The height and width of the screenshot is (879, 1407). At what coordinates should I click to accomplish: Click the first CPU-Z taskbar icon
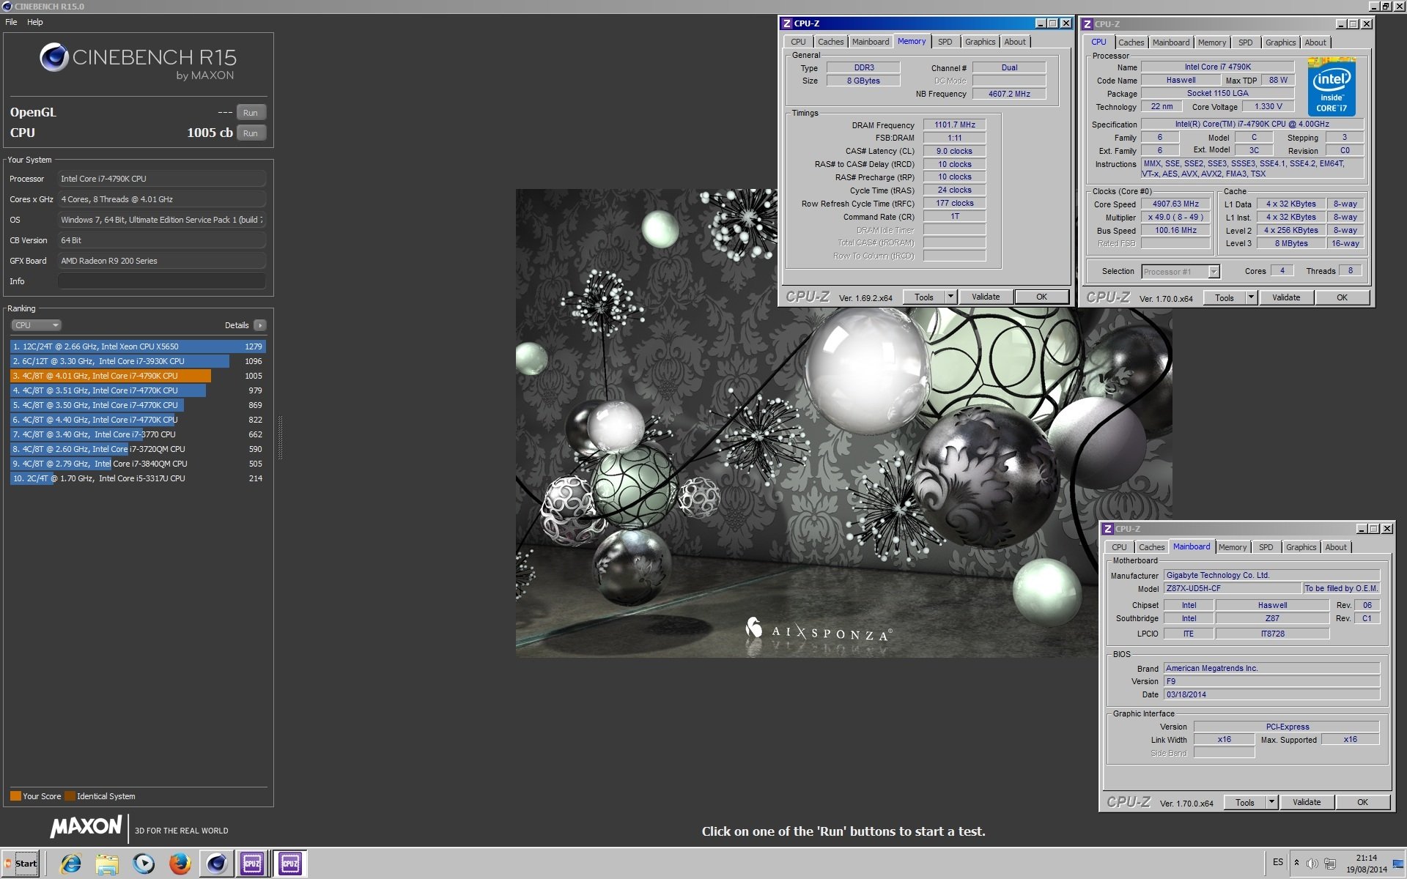252,864
